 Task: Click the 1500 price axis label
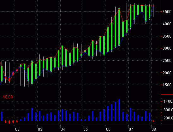point(167,85)
